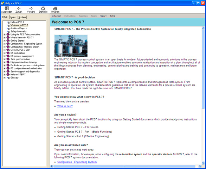Print using the Drucken icon
The image size is (206, 169).
pyautogui.click(x=55, y=8)
